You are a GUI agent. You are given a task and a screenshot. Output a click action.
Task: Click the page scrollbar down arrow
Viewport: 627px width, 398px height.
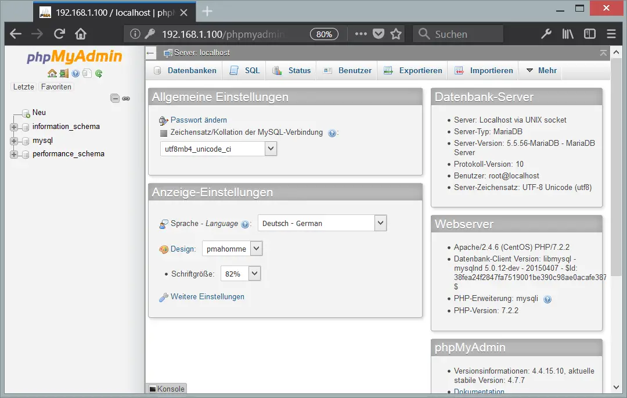coord(616,387)
